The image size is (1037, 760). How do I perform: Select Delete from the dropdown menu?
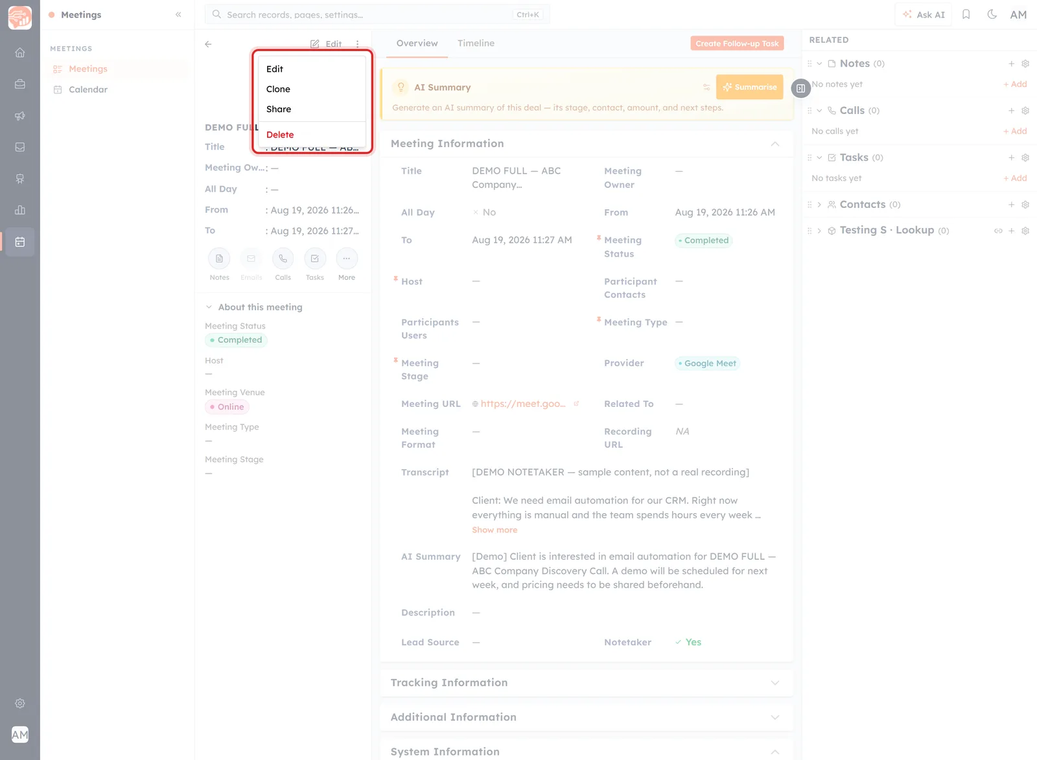click(312, 135)
